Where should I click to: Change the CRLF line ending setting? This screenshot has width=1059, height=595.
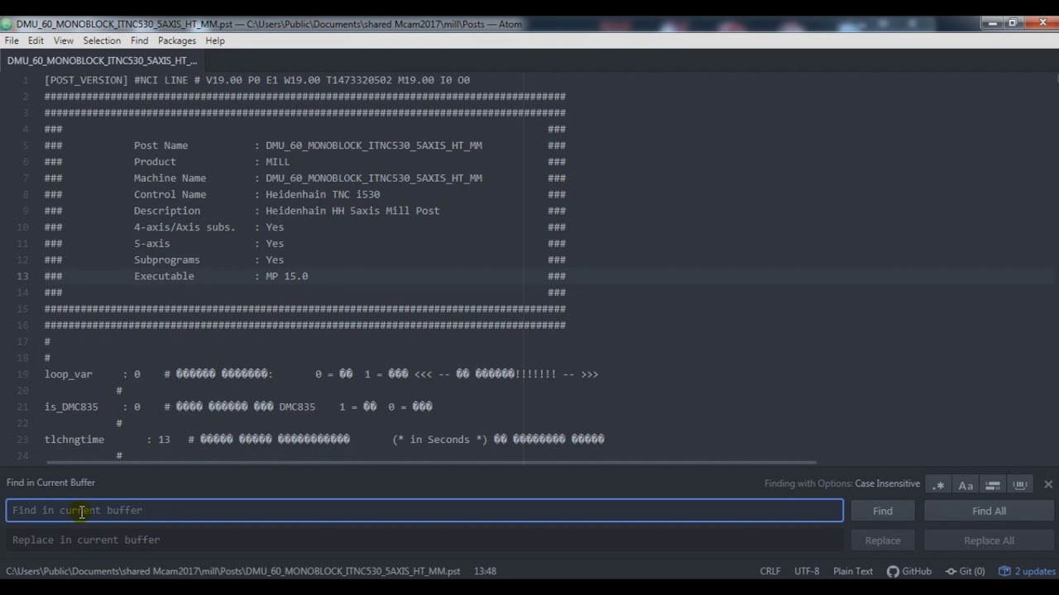770,571
